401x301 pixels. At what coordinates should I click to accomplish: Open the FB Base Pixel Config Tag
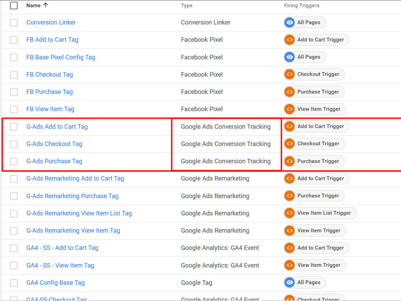tap(61, 57)
